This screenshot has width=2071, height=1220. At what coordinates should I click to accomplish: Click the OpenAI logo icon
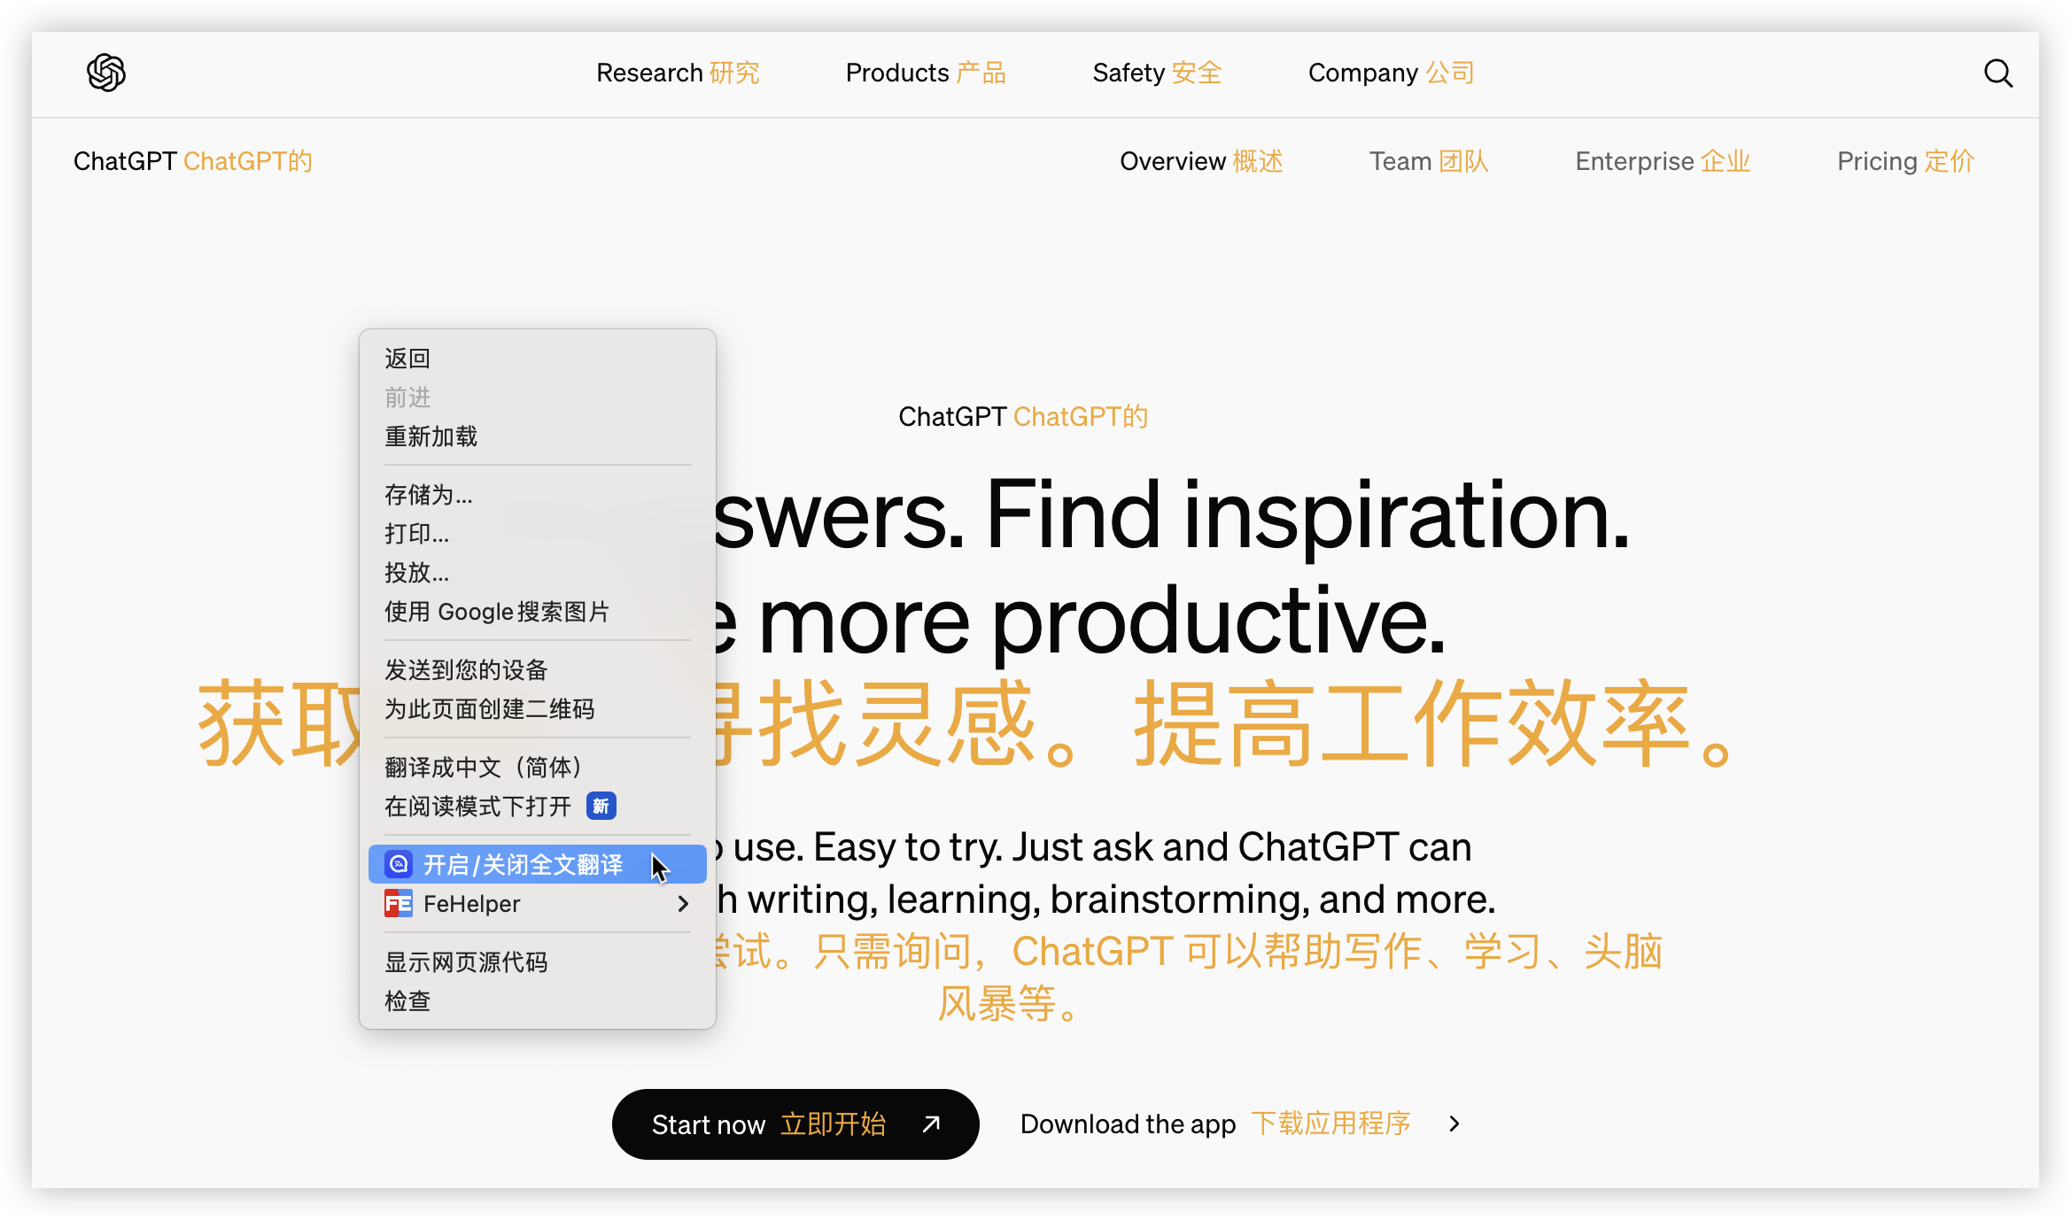[106, 73]
